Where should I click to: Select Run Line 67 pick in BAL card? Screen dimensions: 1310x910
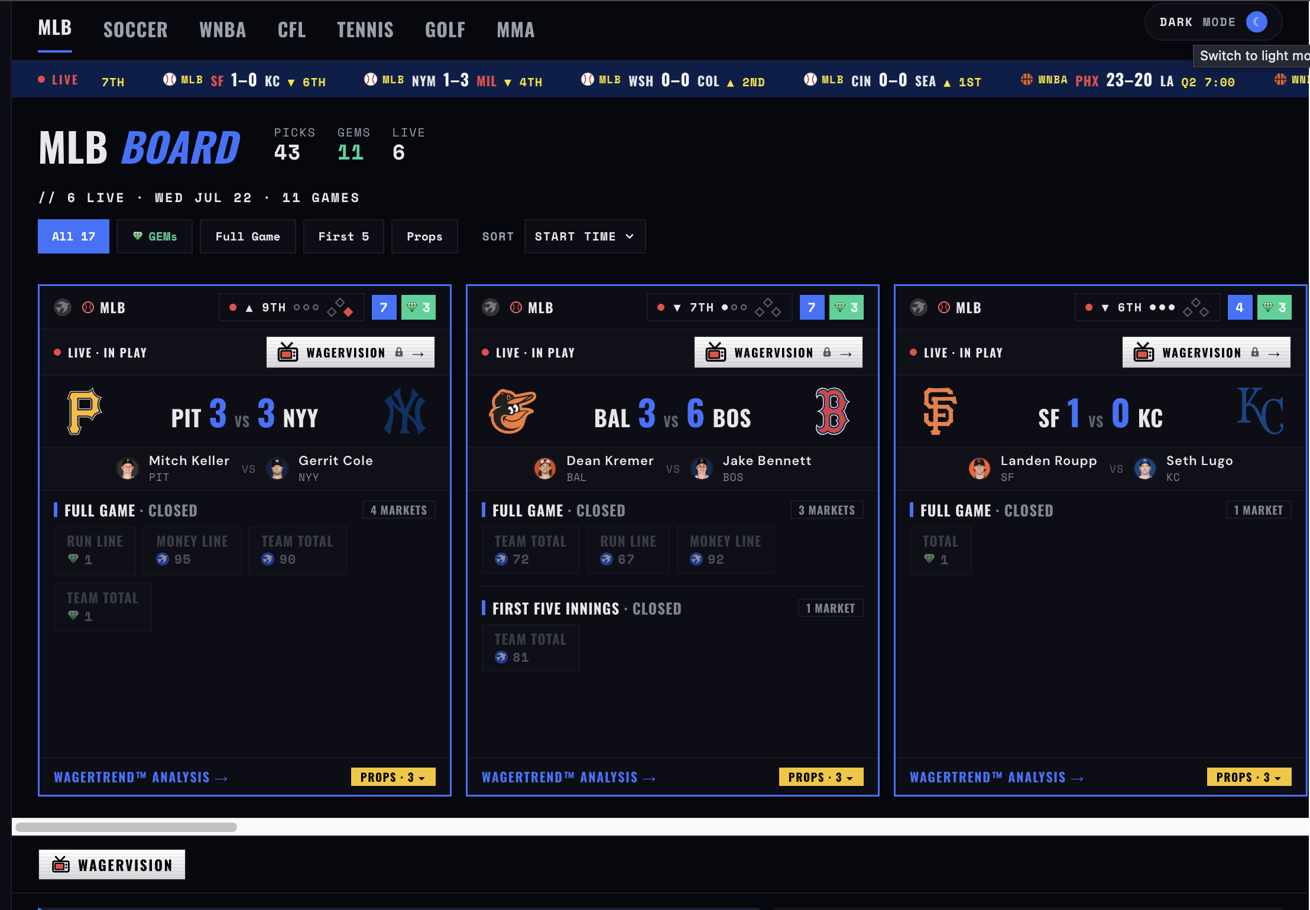[x=628, y=550]
